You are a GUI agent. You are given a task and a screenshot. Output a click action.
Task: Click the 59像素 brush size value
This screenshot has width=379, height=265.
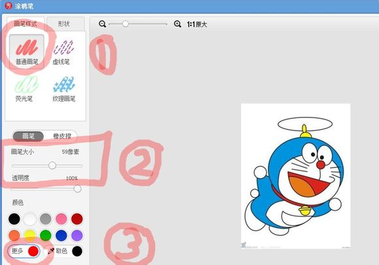pos(70,152)
